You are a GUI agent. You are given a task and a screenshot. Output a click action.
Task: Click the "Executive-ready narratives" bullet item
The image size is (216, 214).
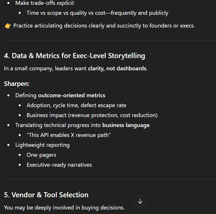pos(59,165)
